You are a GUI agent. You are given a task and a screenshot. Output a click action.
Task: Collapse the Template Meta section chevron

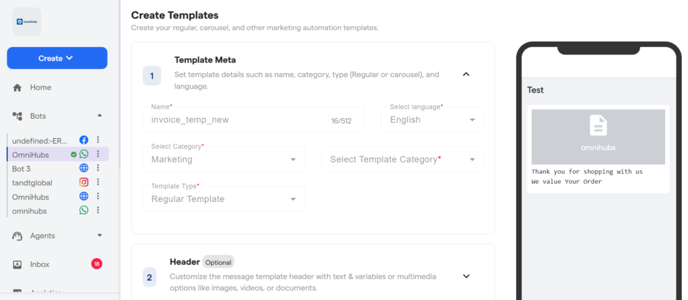466,74
